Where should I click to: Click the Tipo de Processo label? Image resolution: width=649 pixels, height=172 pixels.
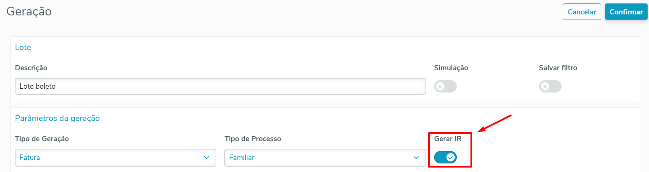click(x=253, y=139)
